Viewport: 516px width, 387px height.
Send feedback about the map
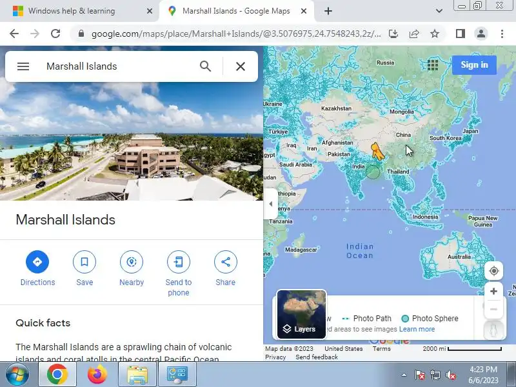click(x=317, y=357)
